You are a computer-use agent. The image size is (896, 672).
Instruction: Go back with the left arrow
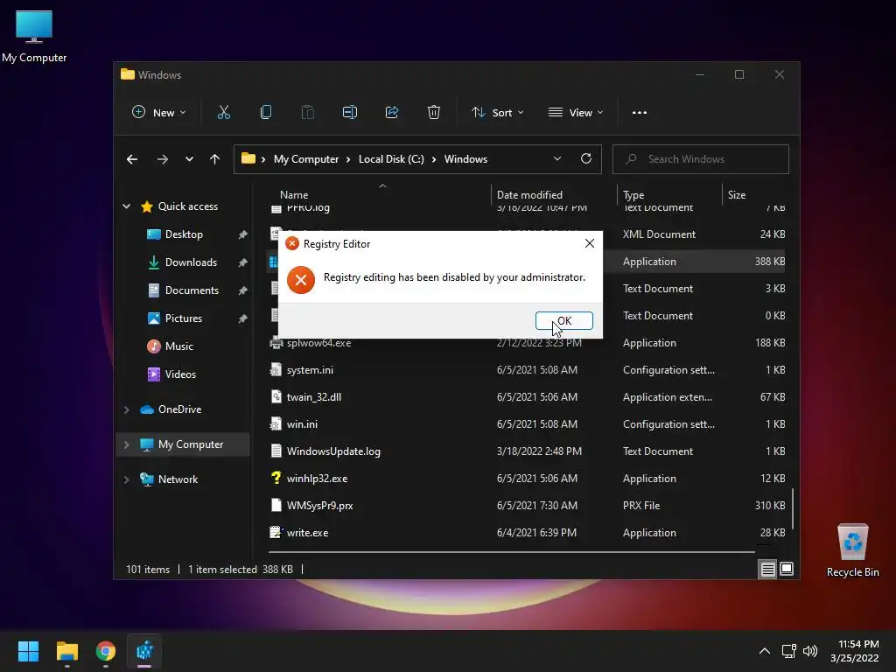tap(132, 159)
